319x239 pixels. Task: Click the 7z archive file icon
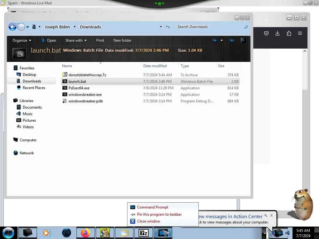tap(65, 75)
